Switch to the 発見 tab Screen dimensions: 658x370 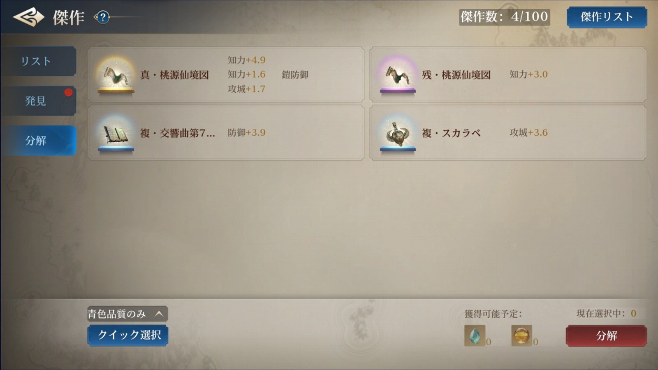[x=38, y=101]
